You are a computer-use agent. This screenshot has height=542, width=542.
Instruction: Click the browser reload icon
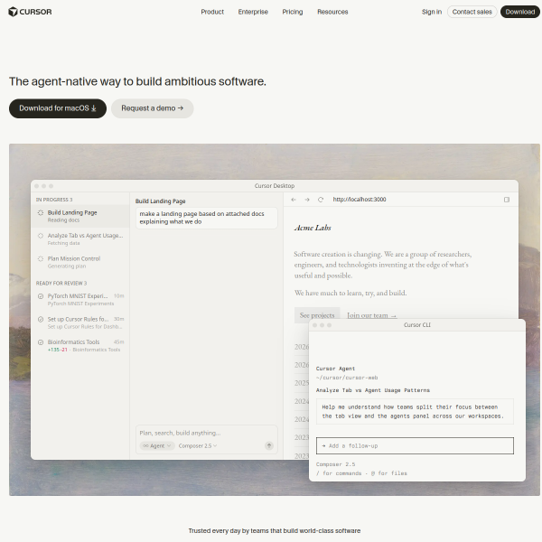[321, 200]
